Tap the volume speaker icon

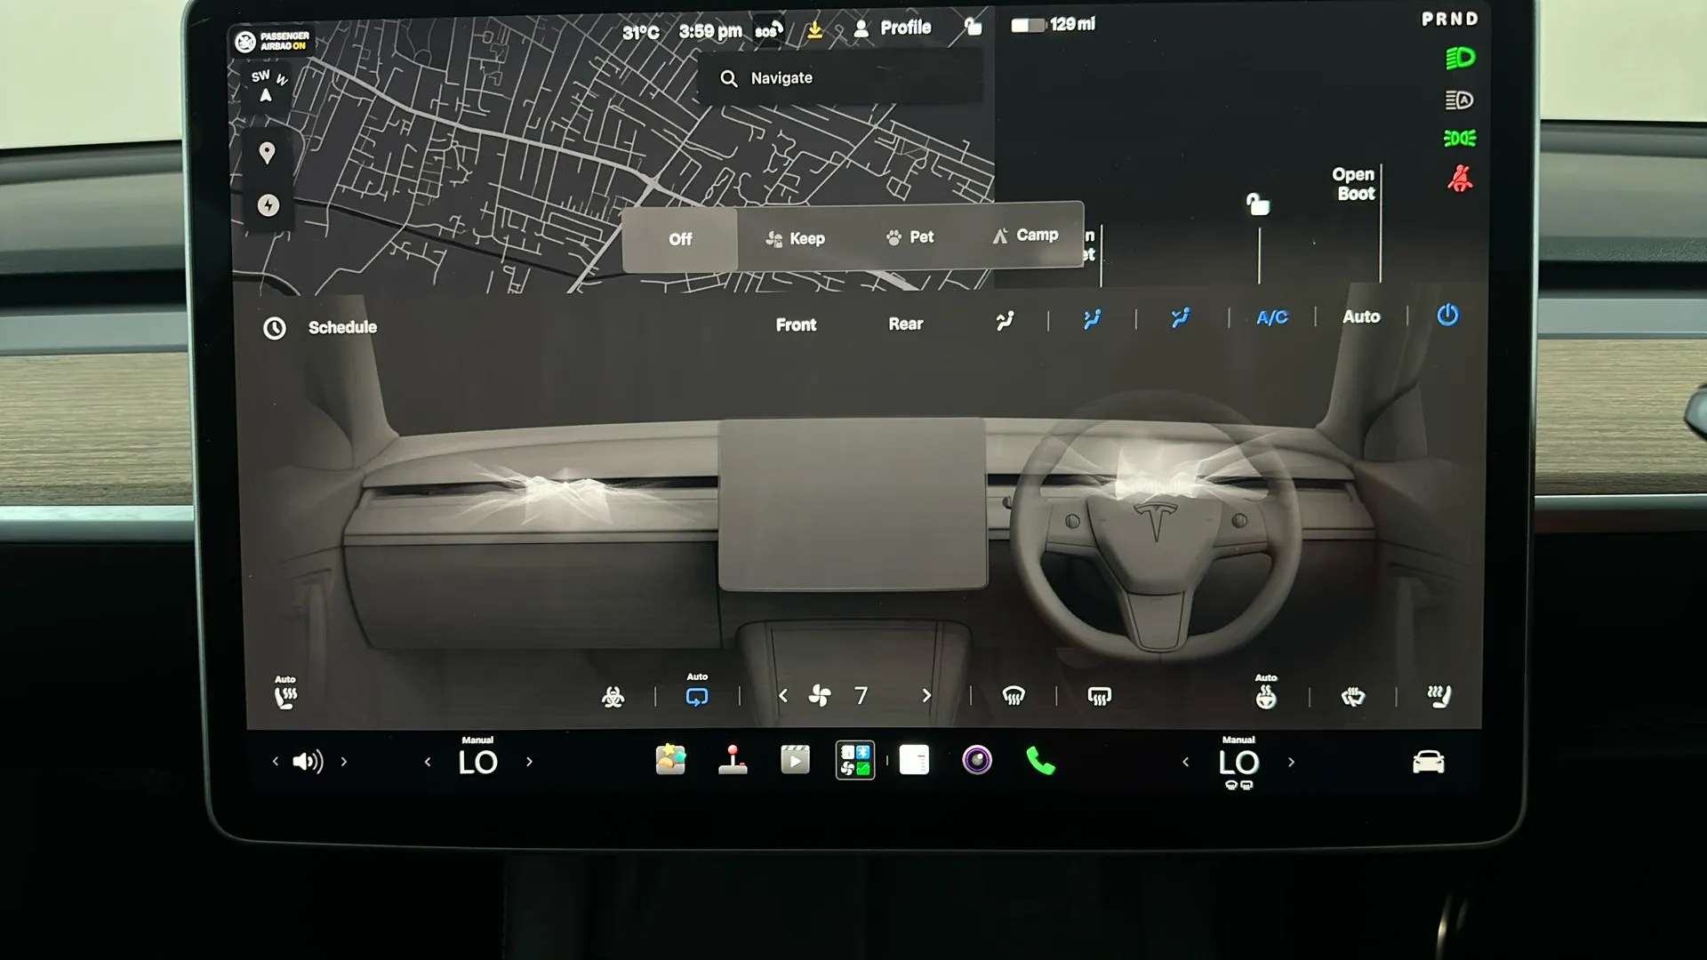308,762
